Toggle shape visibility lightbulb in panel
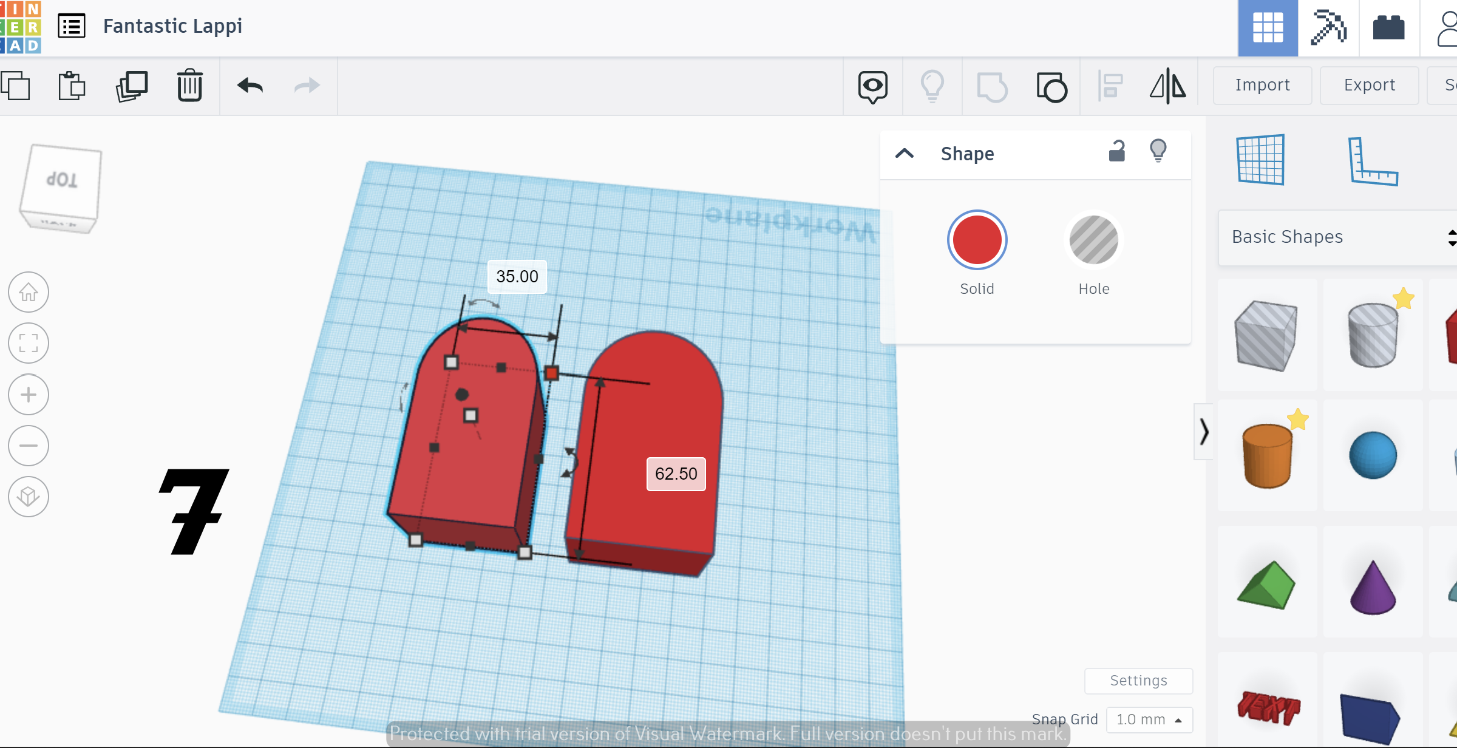The width and height of the screenshot is (1457, 748). pyautogui.click(x=1158, y=151)
